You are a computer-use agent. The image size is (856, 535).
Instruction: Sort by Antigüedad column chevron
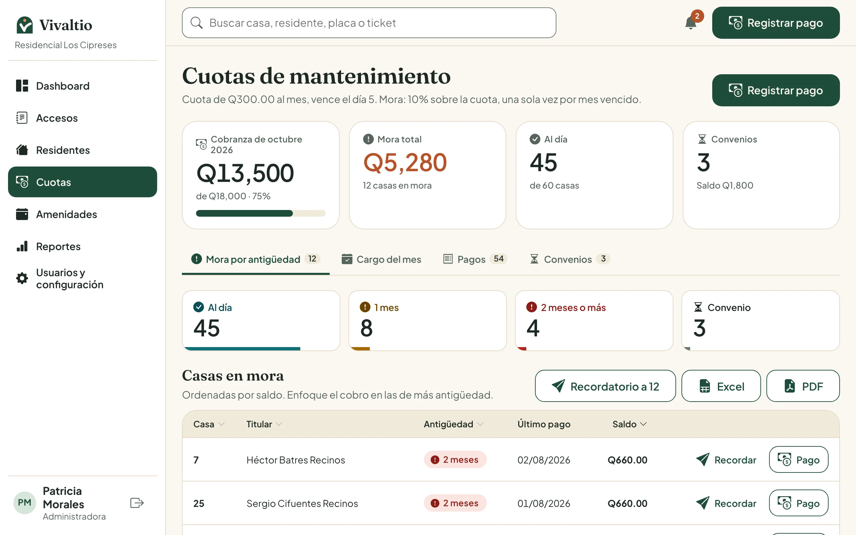[x=480, y=424]
